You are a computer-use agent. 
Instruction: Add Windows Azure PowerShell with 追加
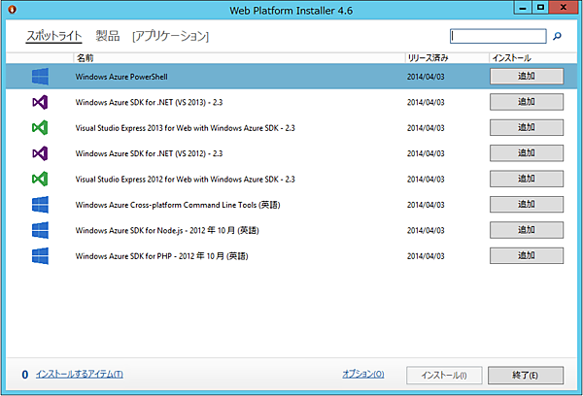tap(527, 76)
